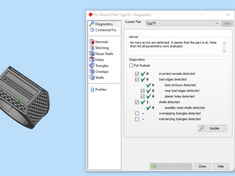Switch to the Combined Fix page
The width and height of the screenshot is (235, 176).
(x=106, y=30)
